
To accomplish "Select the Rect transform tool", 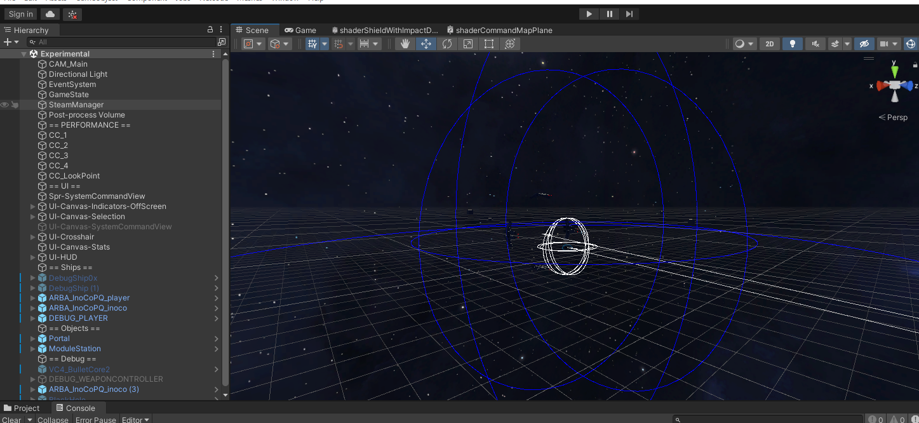I will pos(489,44).
